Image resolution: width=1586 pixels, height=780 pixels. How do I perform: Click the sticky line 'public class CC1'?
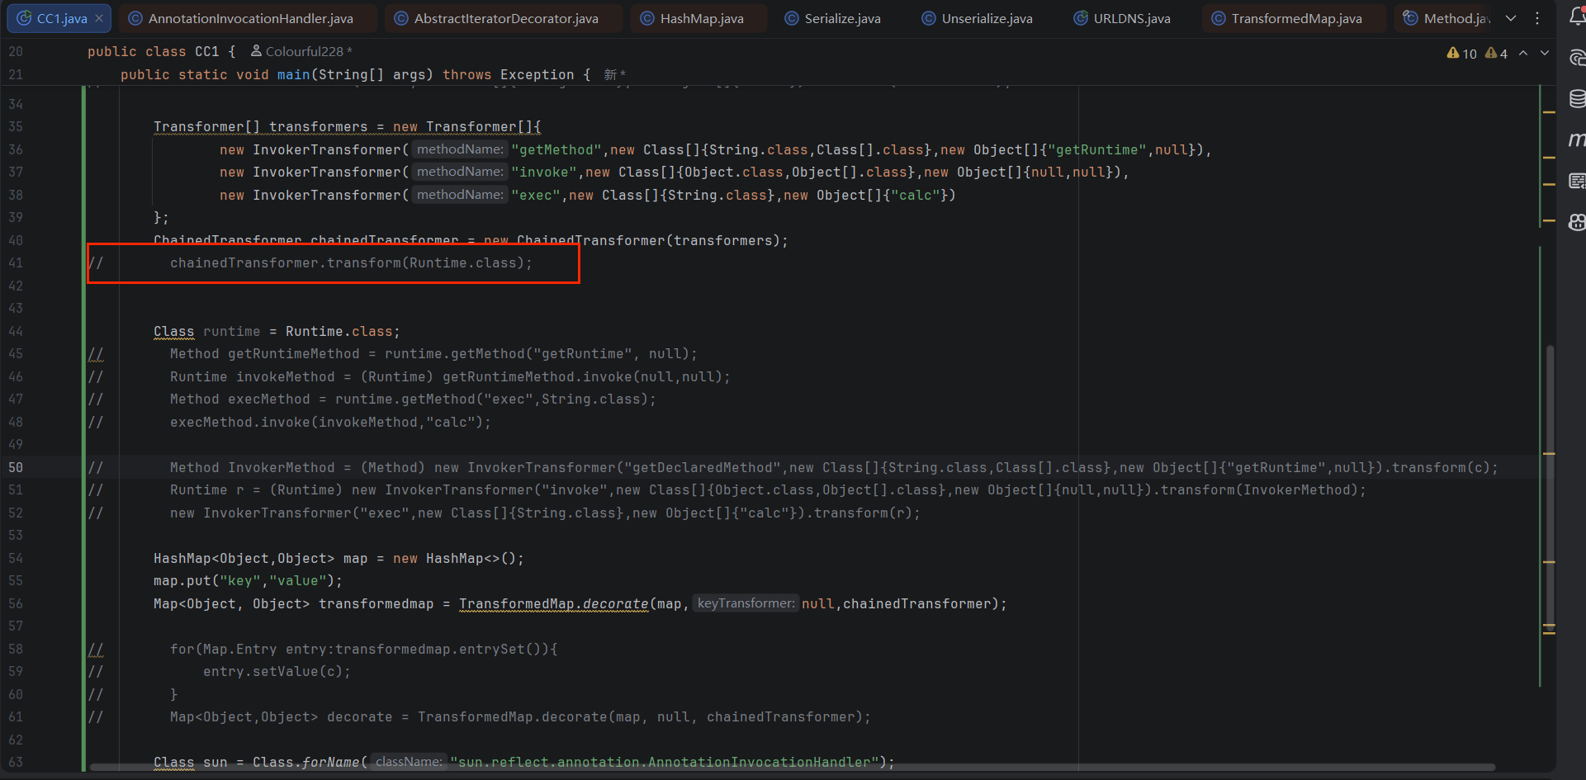(162, 51)
